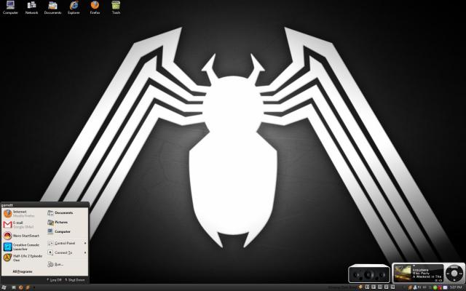Screen dimensions: 466x291
Task: Click the Windows Start button on taskbar
Action: 4,287
